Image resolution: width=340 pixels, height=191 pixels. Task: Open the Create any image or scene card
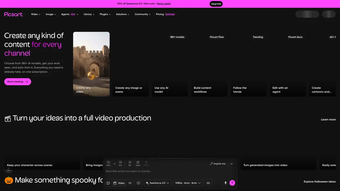click(x=131, y=64)
